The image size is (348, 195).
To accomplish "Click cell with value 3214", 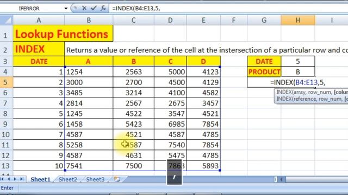I will 133,93.
